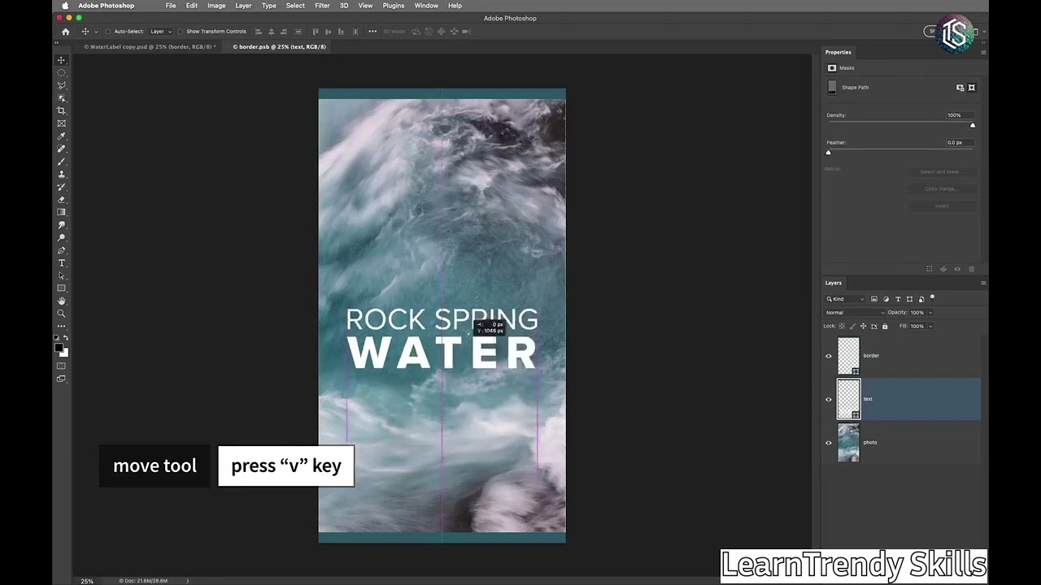Filter layers for adjustment layers icon
Image resolution: width=1041 pixels, height=585 pixels.
886,299
